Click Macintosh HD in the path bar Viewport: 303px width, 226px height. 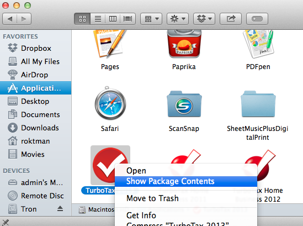[x=97, y=209]
